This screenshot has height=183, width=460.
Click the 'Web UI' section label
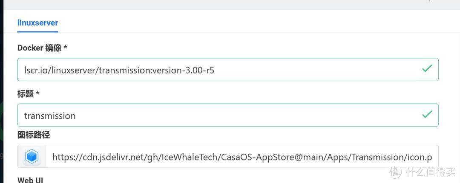[30, 180]
